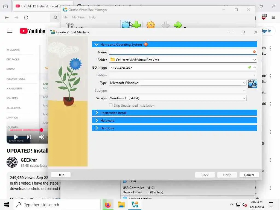The width and height of the screenshot is (280, 210).
Task: Show hidden tray icons chevron
Action: pos(231,205)
